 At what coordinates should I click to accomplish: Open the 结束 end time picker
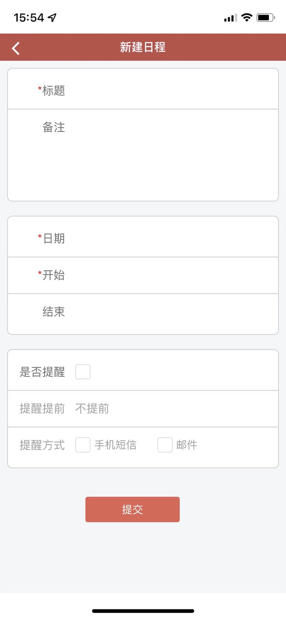[171, 312]
